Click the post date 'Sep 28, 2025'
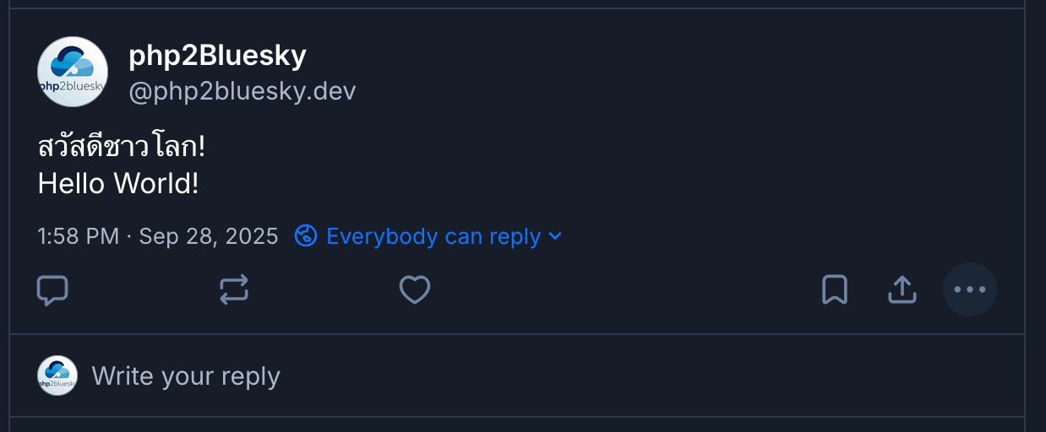Screen dimensions: 1046x432 (209, 236)
